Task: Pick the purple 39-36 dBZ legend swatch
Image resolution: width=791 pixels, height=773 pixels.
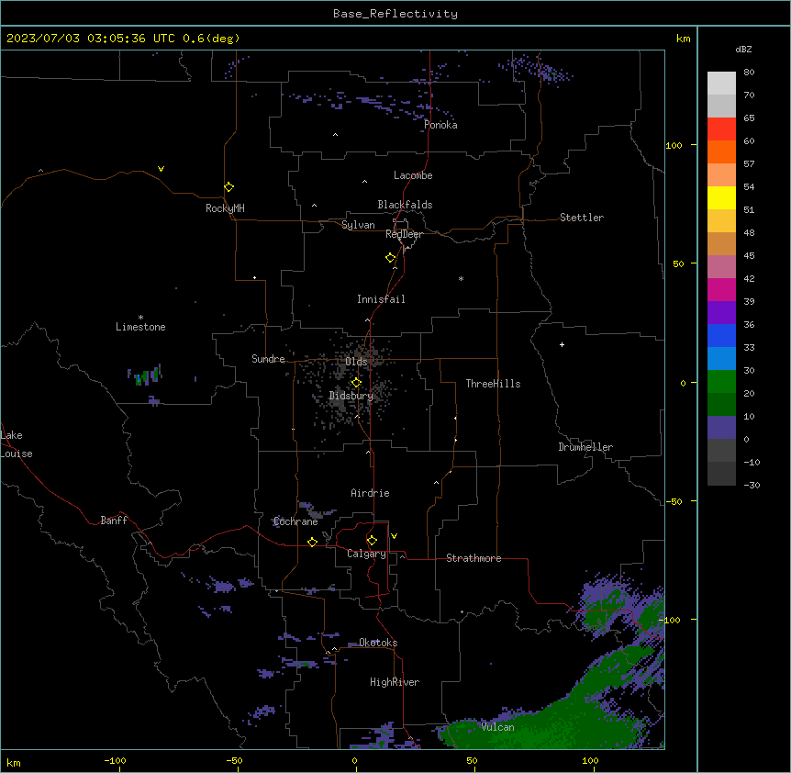Action: point(721,313)
